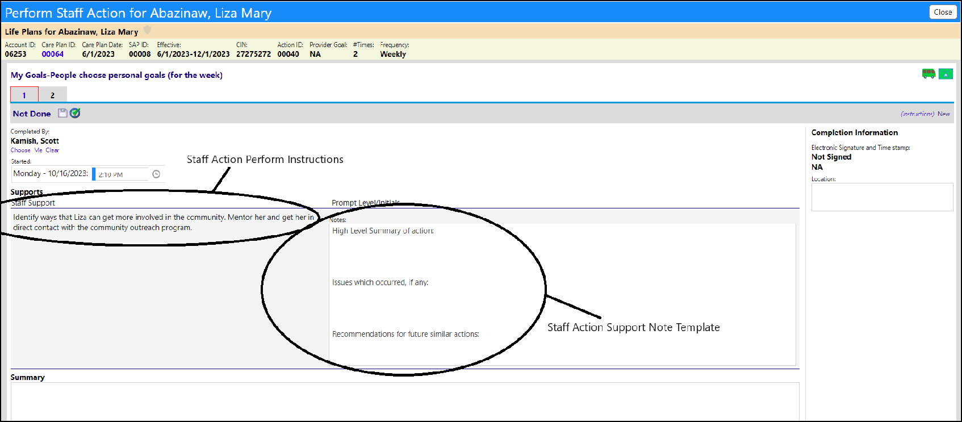Click the Account ID value 06253
This screenshot has width=962, height=422.
coord(15,54)
